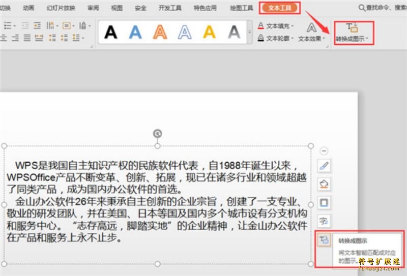Switch to the 安全 tab
The image size is (407, 276).
tap(140, 8)
